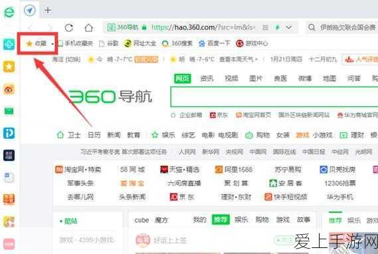Open 中国日报 news site link
The height and width of the screenshot is (254, 378).
coord(314,152)
